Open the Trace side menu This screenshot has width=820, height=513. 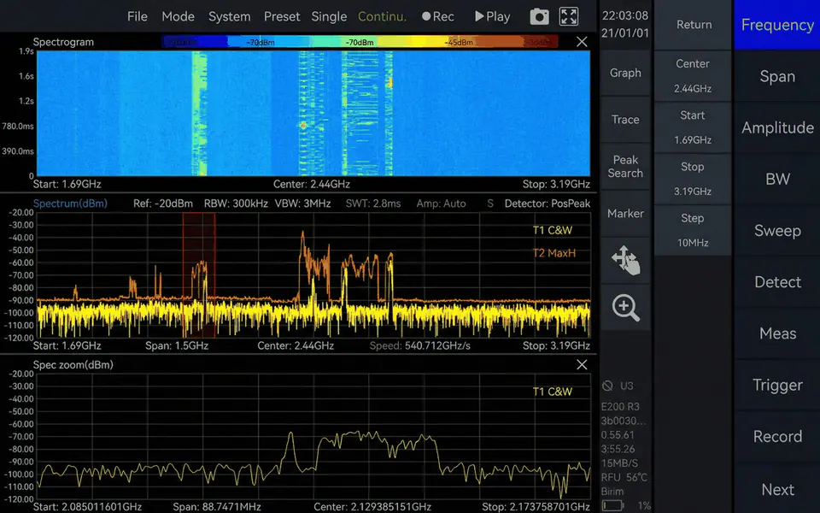coord(625,120)
